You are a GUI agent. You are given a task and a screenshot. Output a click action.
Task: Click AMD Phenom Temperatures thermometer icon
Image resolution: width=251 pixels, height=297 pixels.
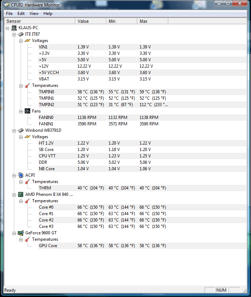tap(27, 201)
